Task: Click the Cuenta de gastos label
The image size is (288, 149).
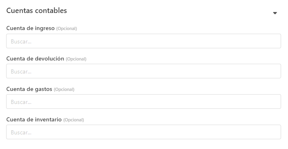Action: point(29,89)
